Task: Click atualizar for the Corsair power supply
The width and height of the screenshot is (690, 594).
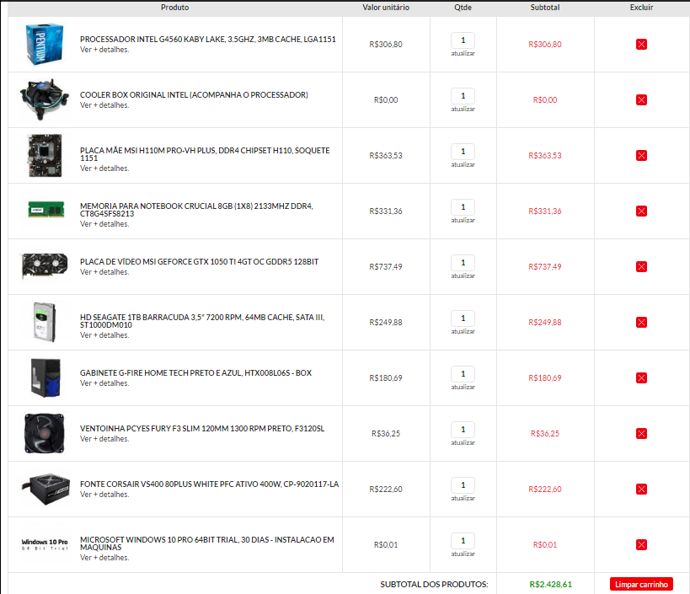Action: [x=463, y=498]
